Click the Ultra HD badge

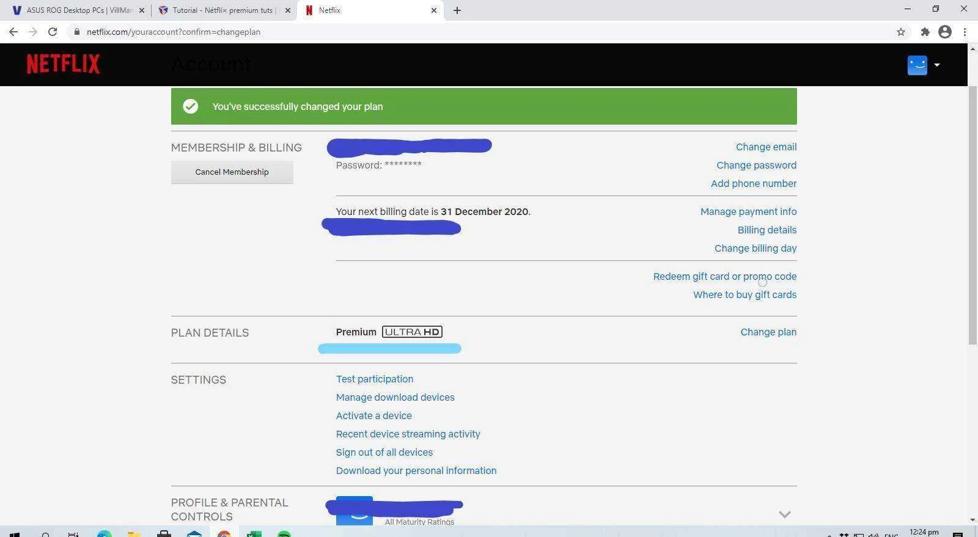(x=412, y=332)
